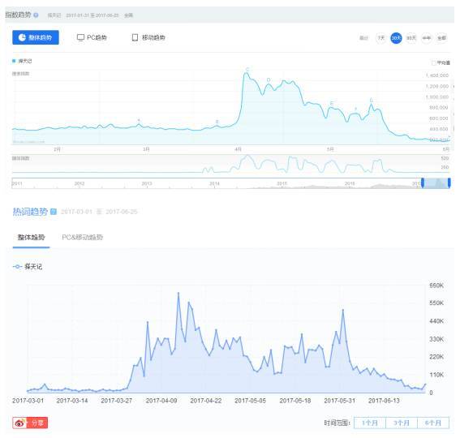Click the Weibo logo on share button
460x438 pixels.
[19, 423]
